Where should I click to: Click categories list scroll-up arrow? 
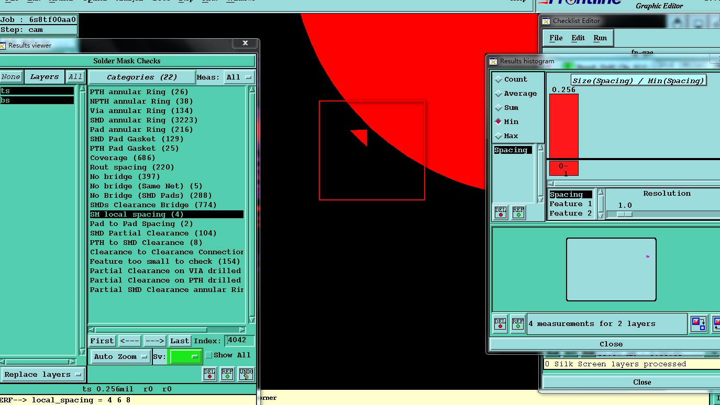[252, 90]
